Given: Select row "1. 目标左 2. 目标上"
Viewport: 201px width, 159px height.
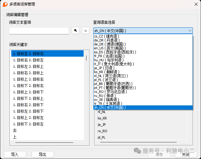Looking at the screenshot, I should tap(47, 66).
